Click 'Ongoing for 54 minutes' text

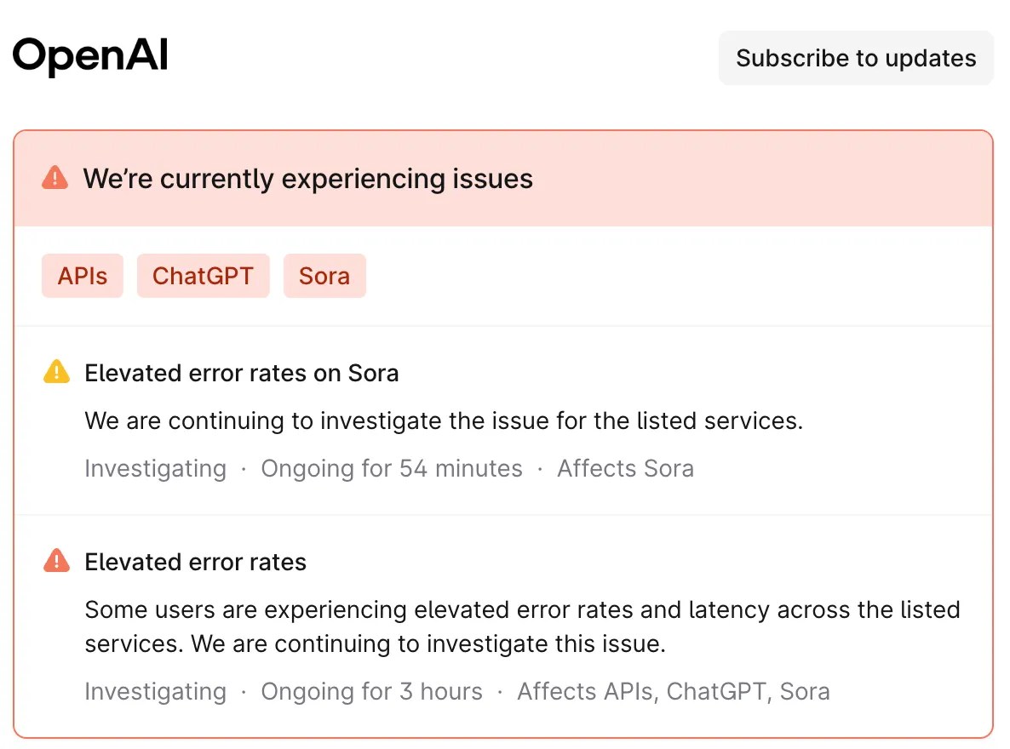[392, 468]
